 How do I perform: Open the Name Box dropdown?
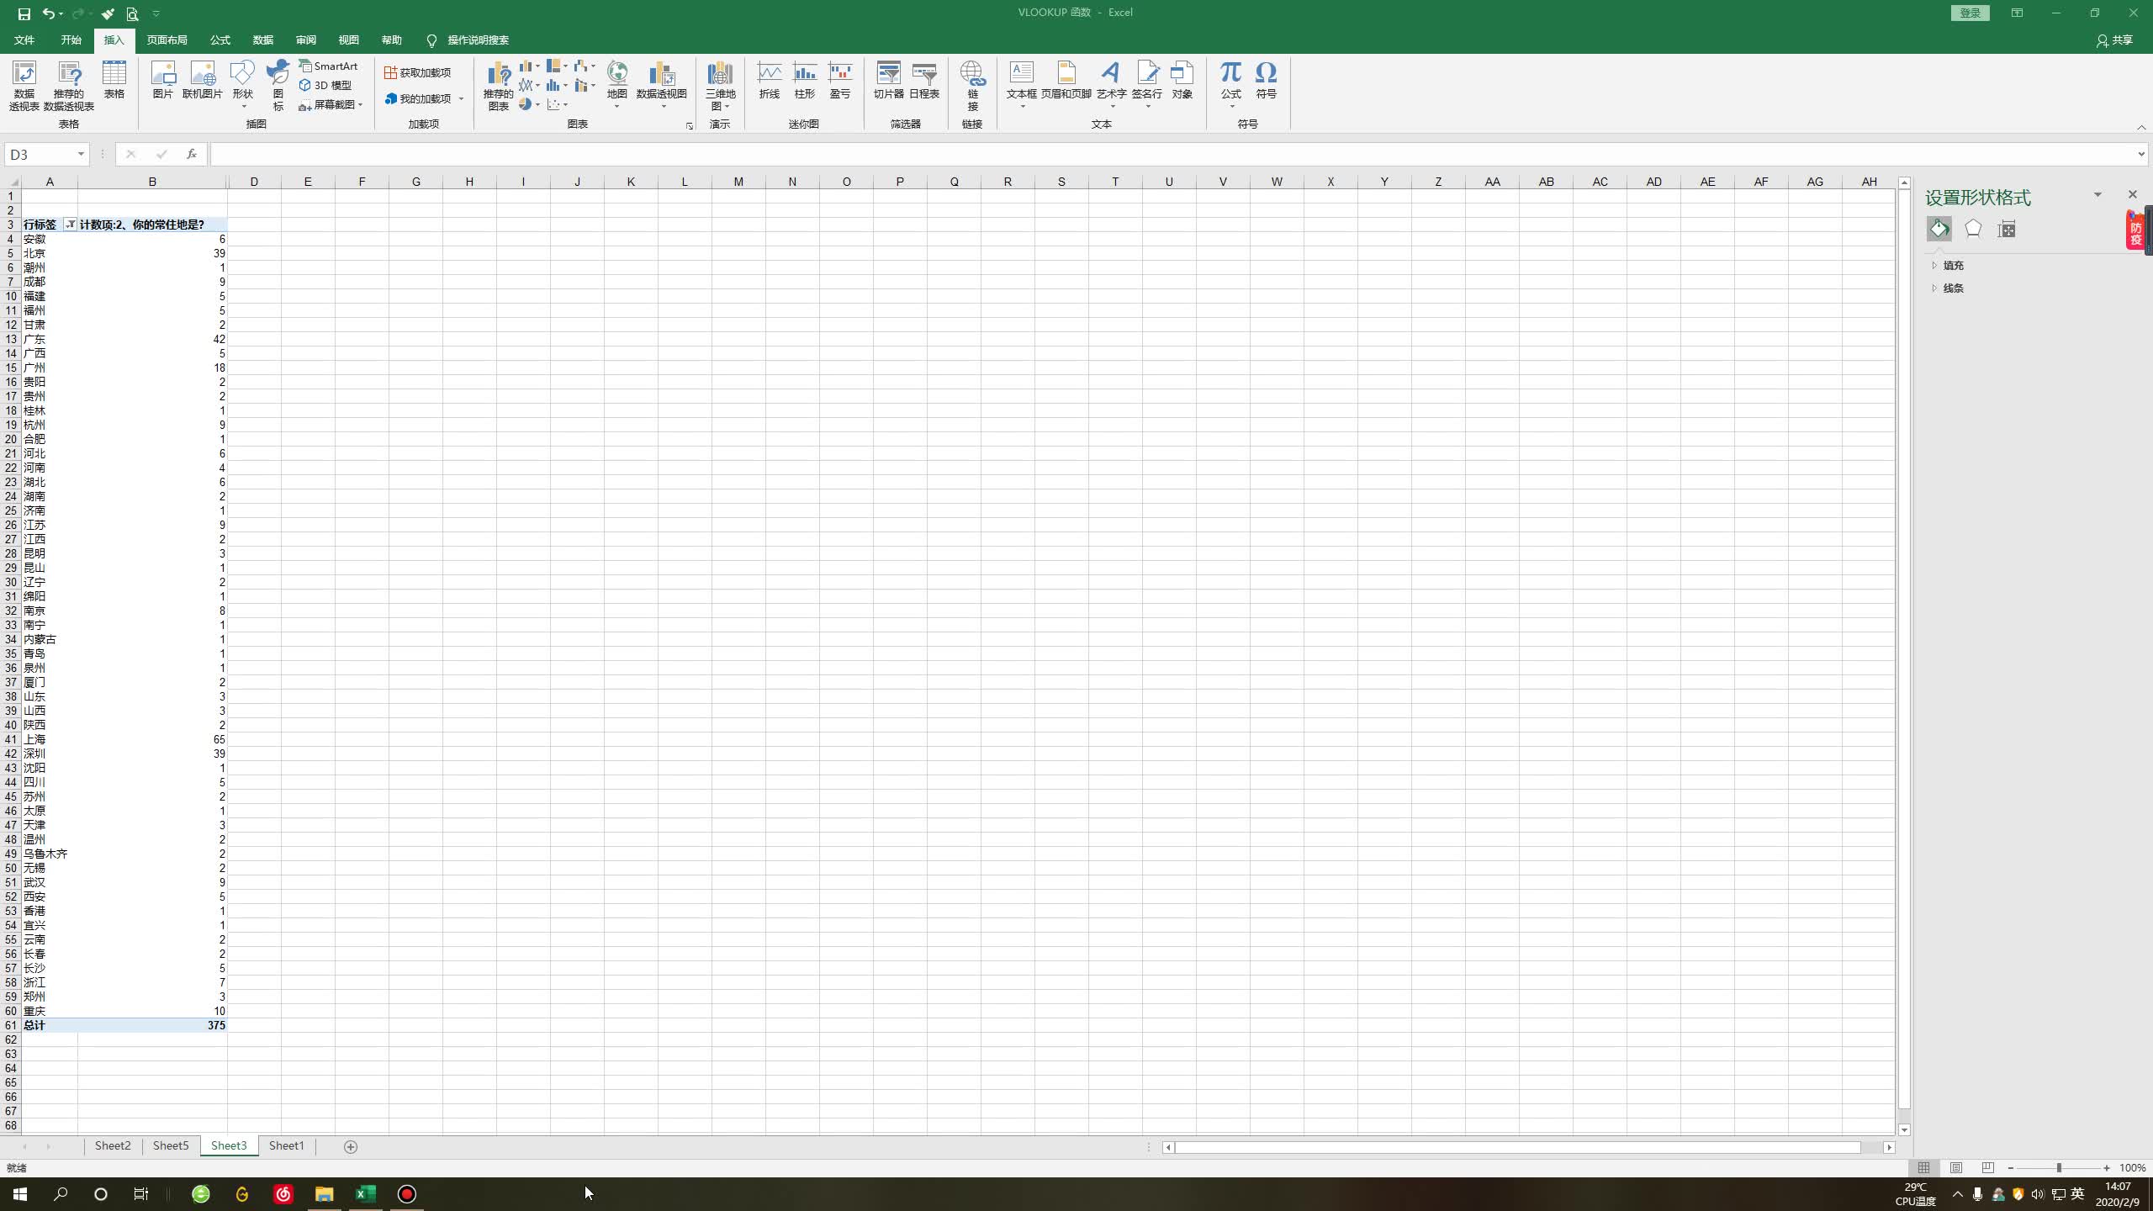pos(81,154)
